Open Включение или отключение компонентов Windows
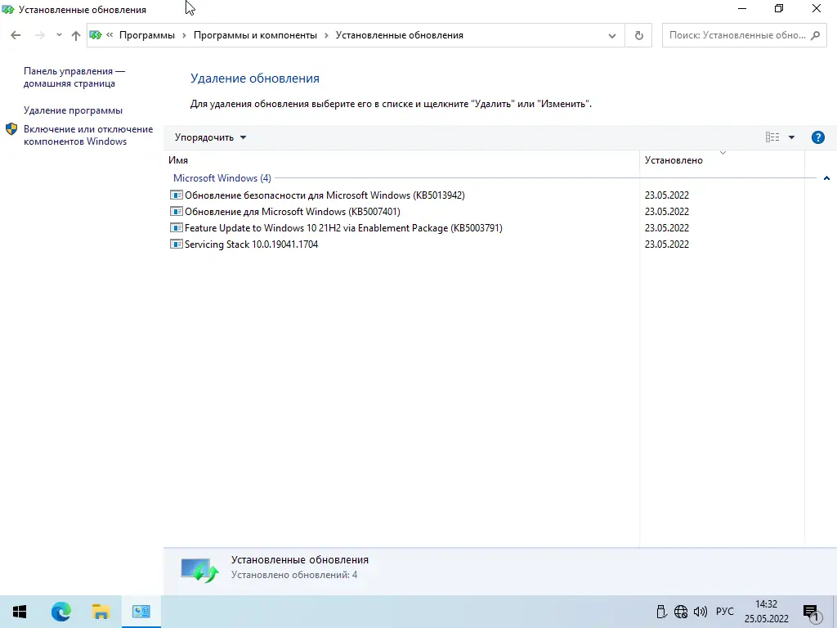The width and height of the screenshot is (837, 628). [x=88, y=135]
